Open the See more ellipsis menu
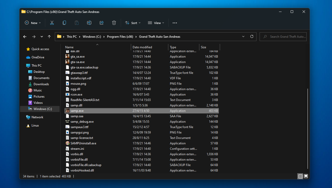Screen dimensions: 332x188 point(175,23)
